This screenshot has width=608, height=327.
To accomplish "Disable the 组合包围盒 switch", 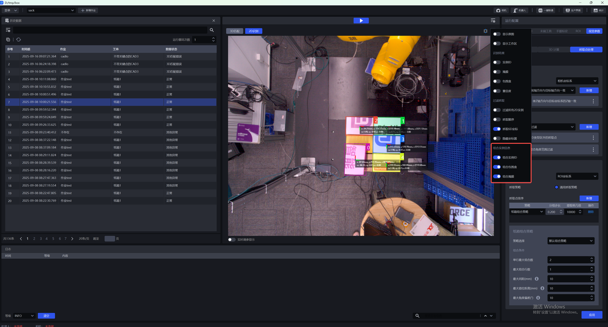I will [x=497, y=167].
